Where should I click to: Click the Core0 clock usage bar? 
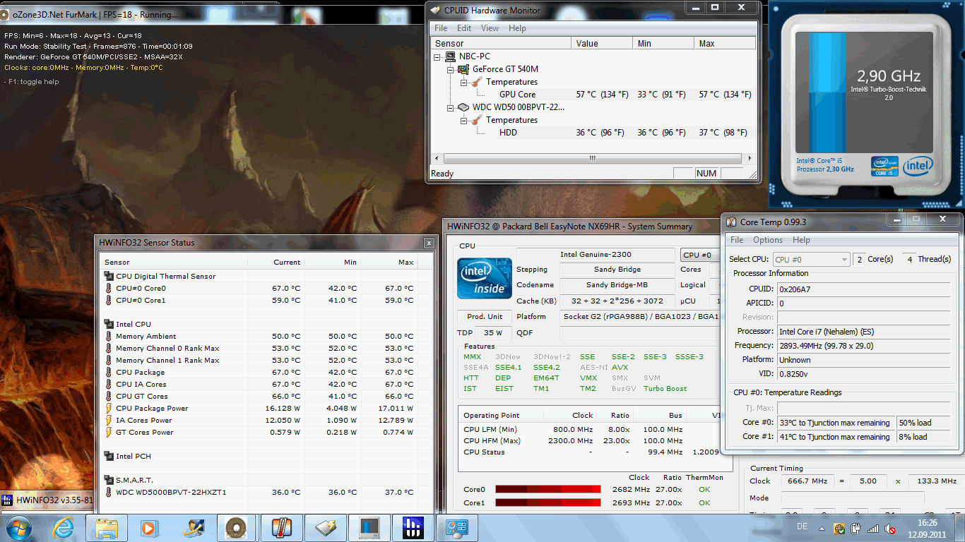548,489
